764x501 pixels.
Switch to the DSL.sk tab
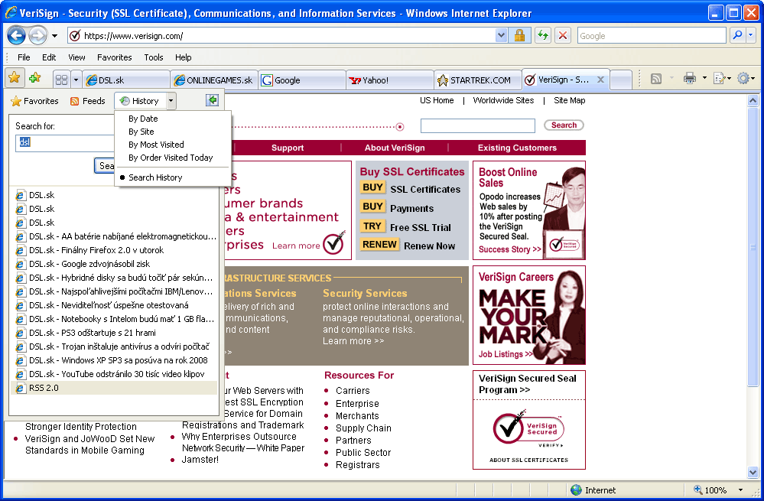pyautogui.click(x=125, y=80)
